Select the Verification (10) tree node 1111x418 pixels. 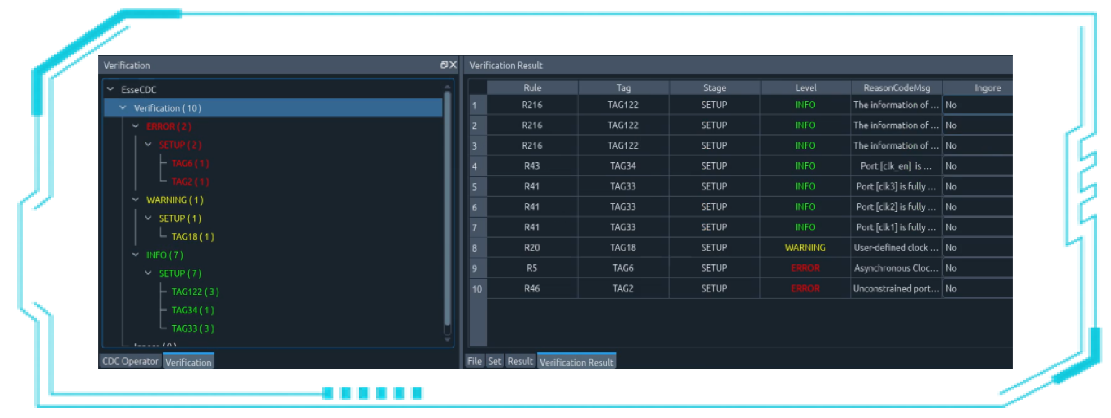pos(168,108)
